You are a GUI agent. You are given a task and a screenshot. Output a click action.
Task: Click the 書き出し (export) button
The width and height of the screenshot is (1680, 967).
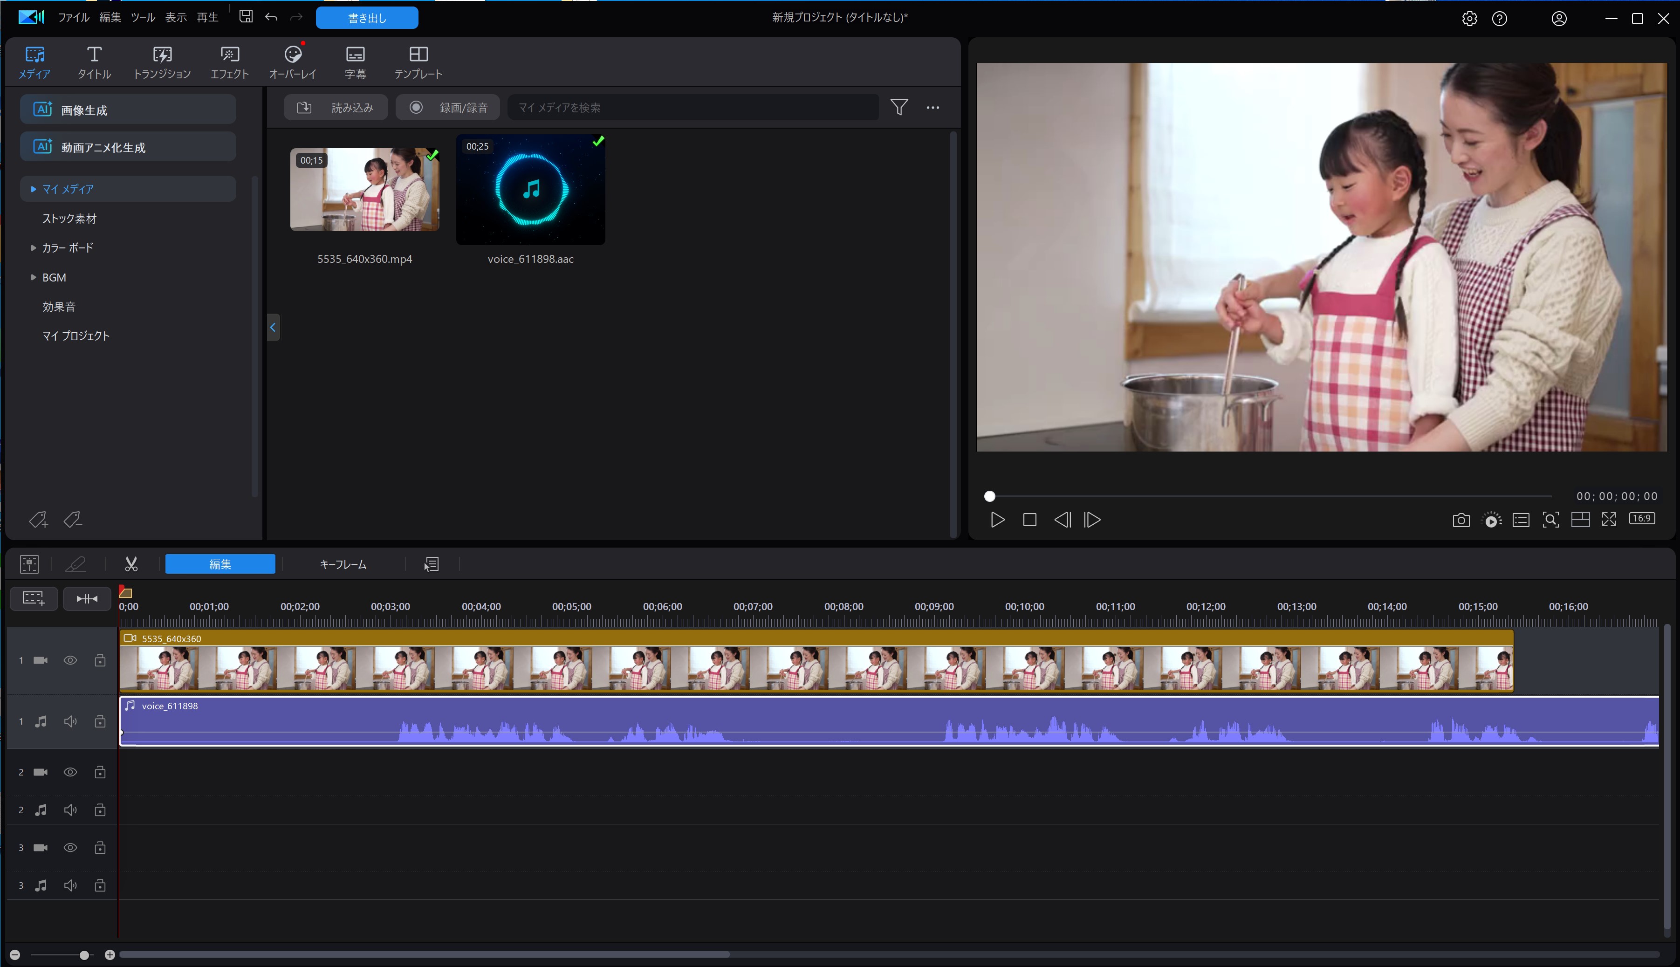coord(367,18)
